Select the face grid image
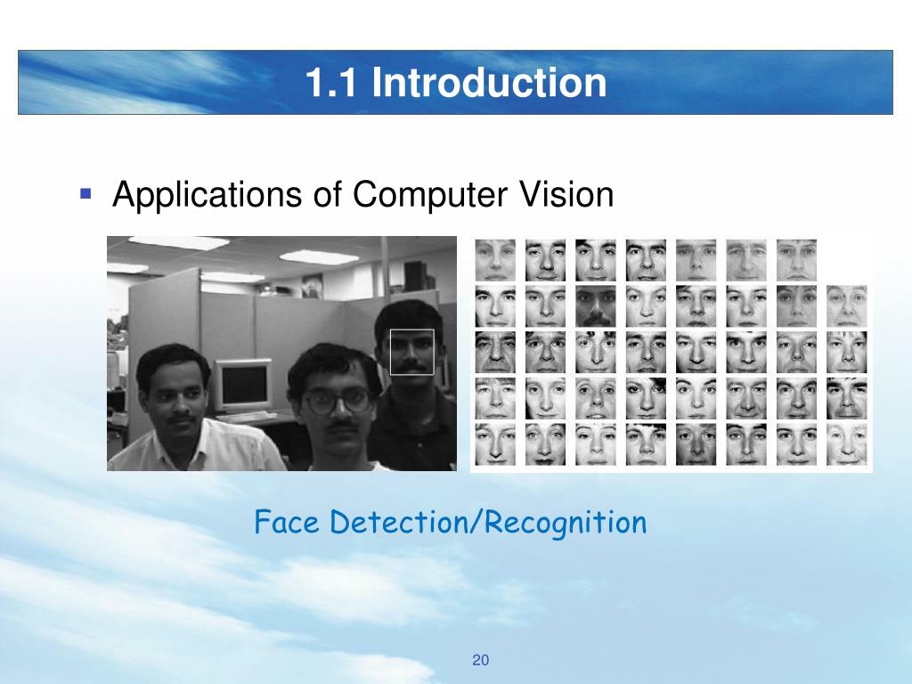Viewport: 912px width, 684px height. pos(672,354)
